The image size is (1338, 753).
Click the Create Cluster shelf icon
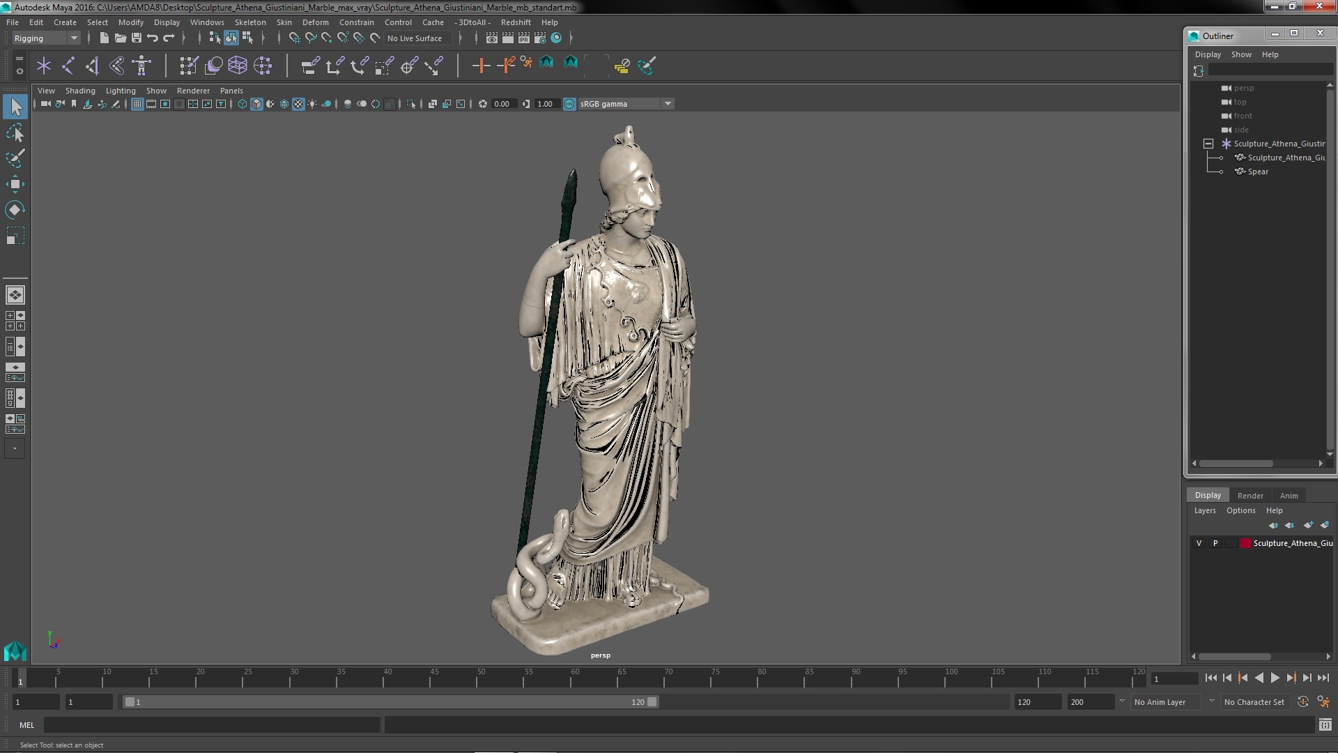pyautogui.click(x=263, y=66)
